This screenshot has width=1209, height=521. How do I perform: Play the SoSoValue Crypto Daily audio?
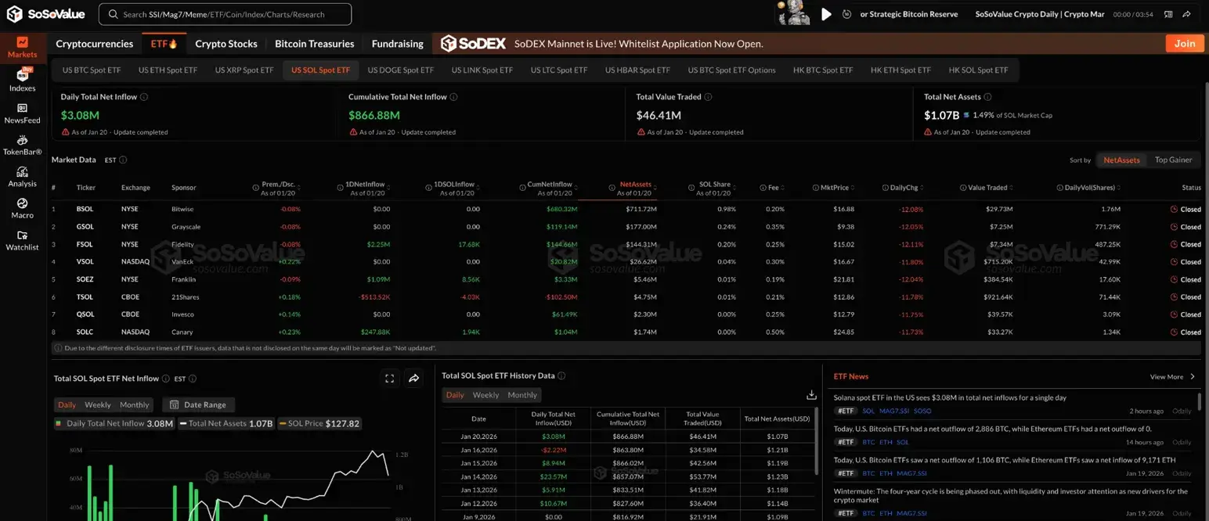[x=826, y=13]
